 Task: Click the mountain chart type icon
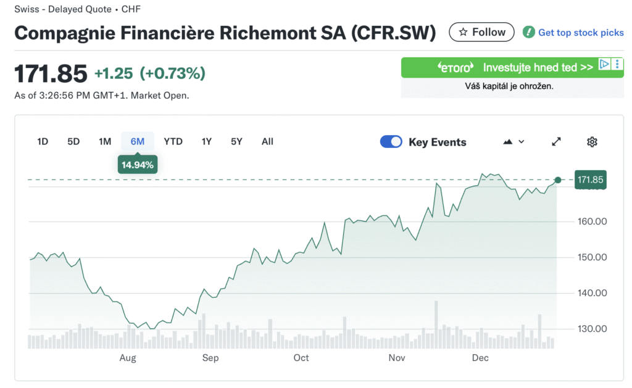[x=508, y=142]
